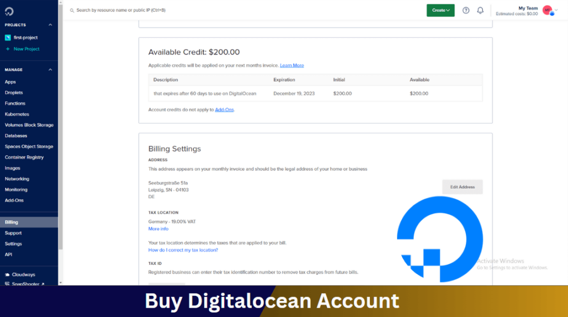The height and width of the screenshot is (317, 568).
Task: Open Cloudways link
Action: pyautogui.click(x=23, y=275)
